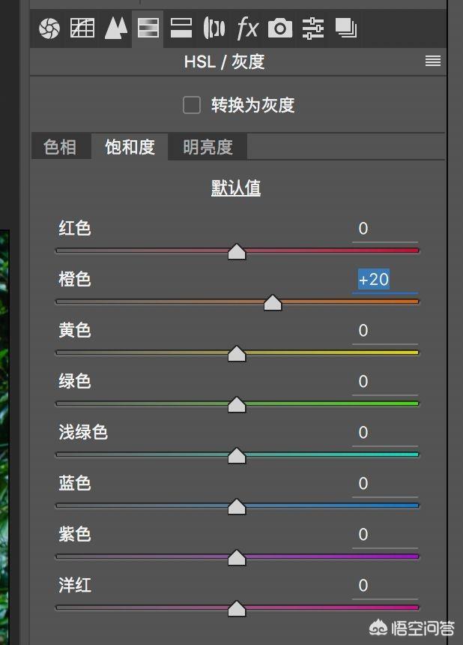The width and height of the screenshot is (463, 645).
Task: Open the Snapshots stacked-pages icon
Action: [x=346, y=28]
